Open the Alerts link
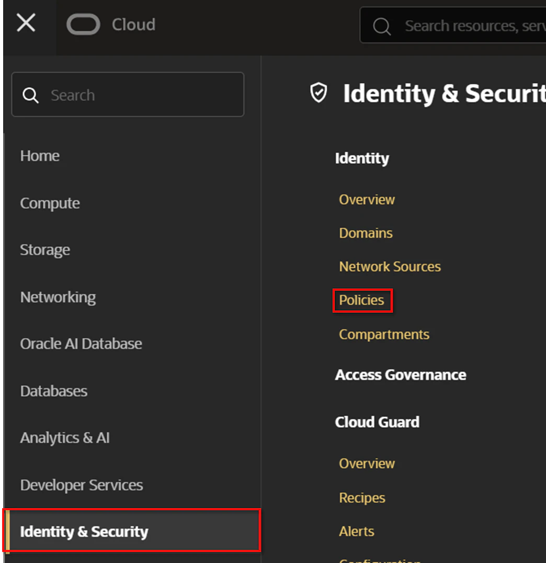Viewport: 546px width, 563px height. coord(356,532)
